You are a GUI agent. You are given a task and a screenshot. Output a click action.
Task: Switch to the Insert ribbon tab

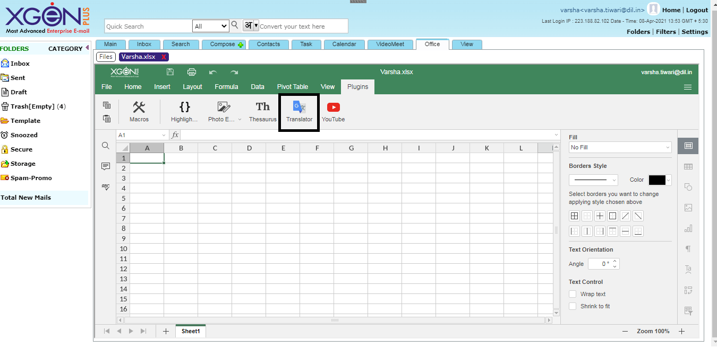(x=162, y=87)
